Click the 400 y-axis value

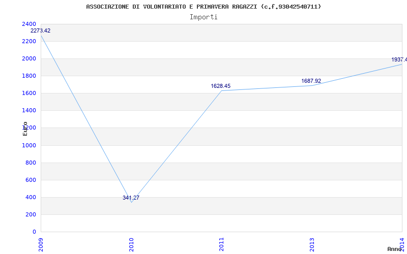tap(31, 198)
